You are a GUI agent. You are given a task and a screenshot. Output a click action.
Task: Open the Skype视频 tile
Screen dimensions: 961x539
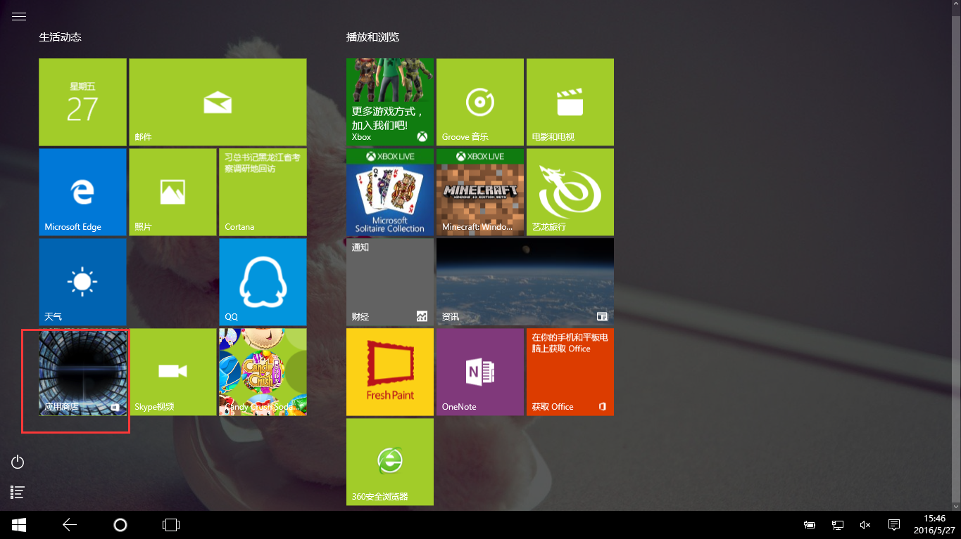tap(172, 372)
